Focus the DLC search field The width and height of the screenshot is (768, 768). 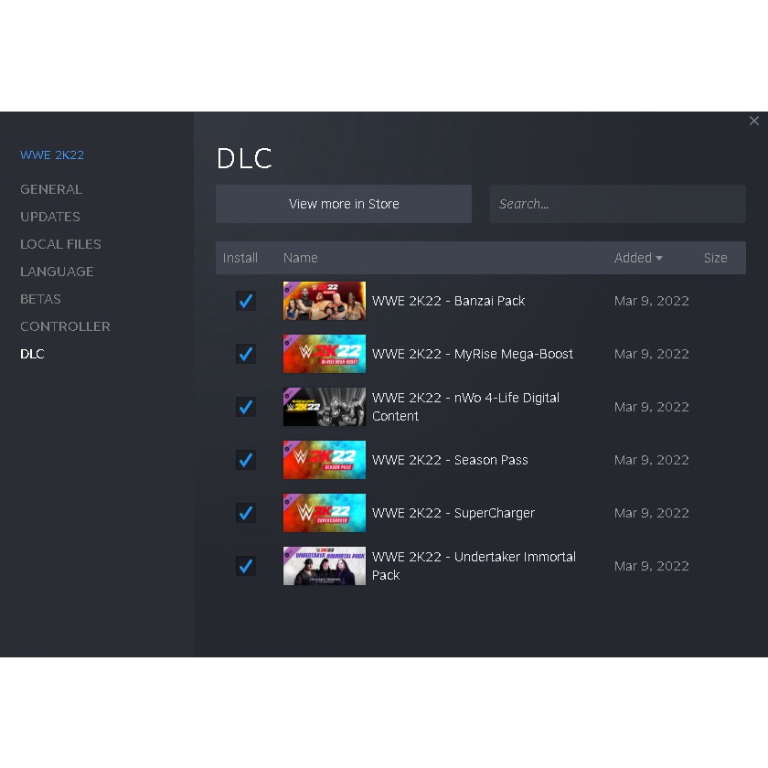pos(617,204)
